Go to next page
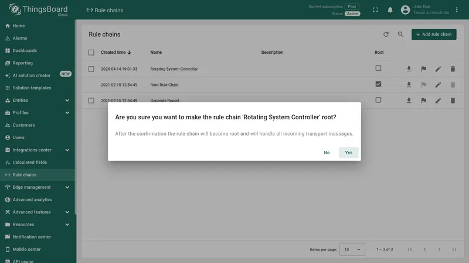Image resolution: width=469 pixels, height=263 pixels. (439, 250)
